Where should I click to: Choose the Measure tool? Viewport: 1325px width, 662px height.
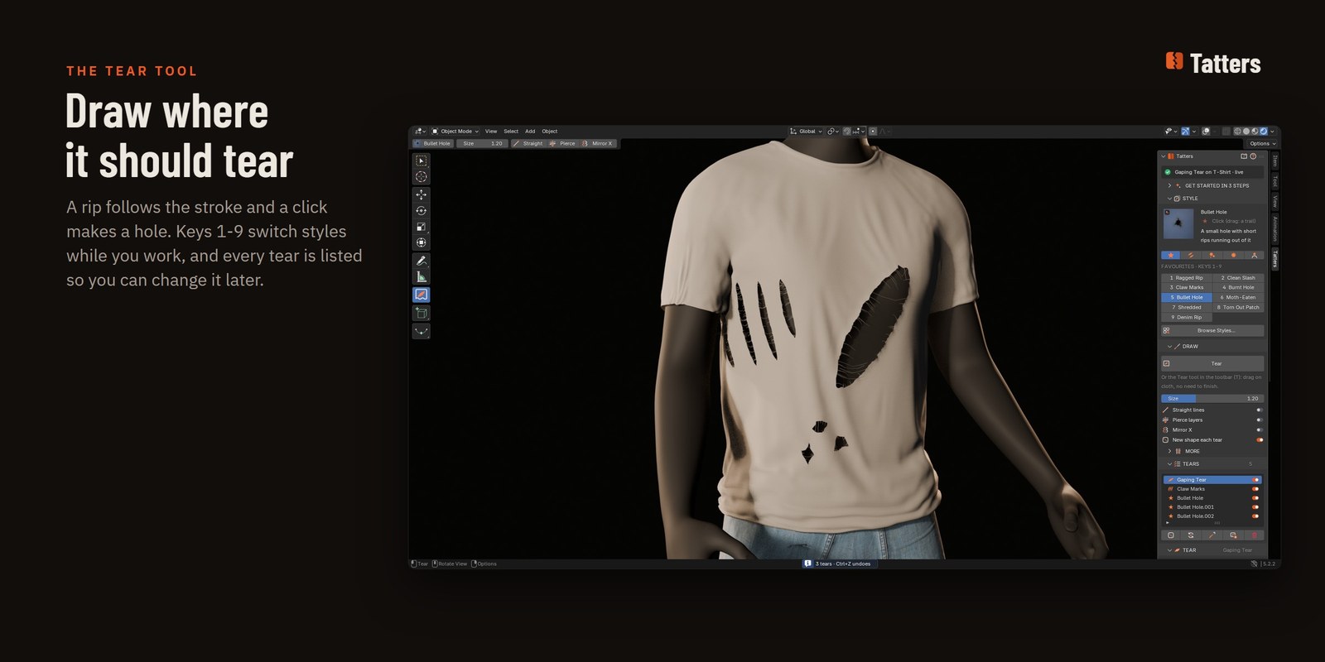click(422, 277)
